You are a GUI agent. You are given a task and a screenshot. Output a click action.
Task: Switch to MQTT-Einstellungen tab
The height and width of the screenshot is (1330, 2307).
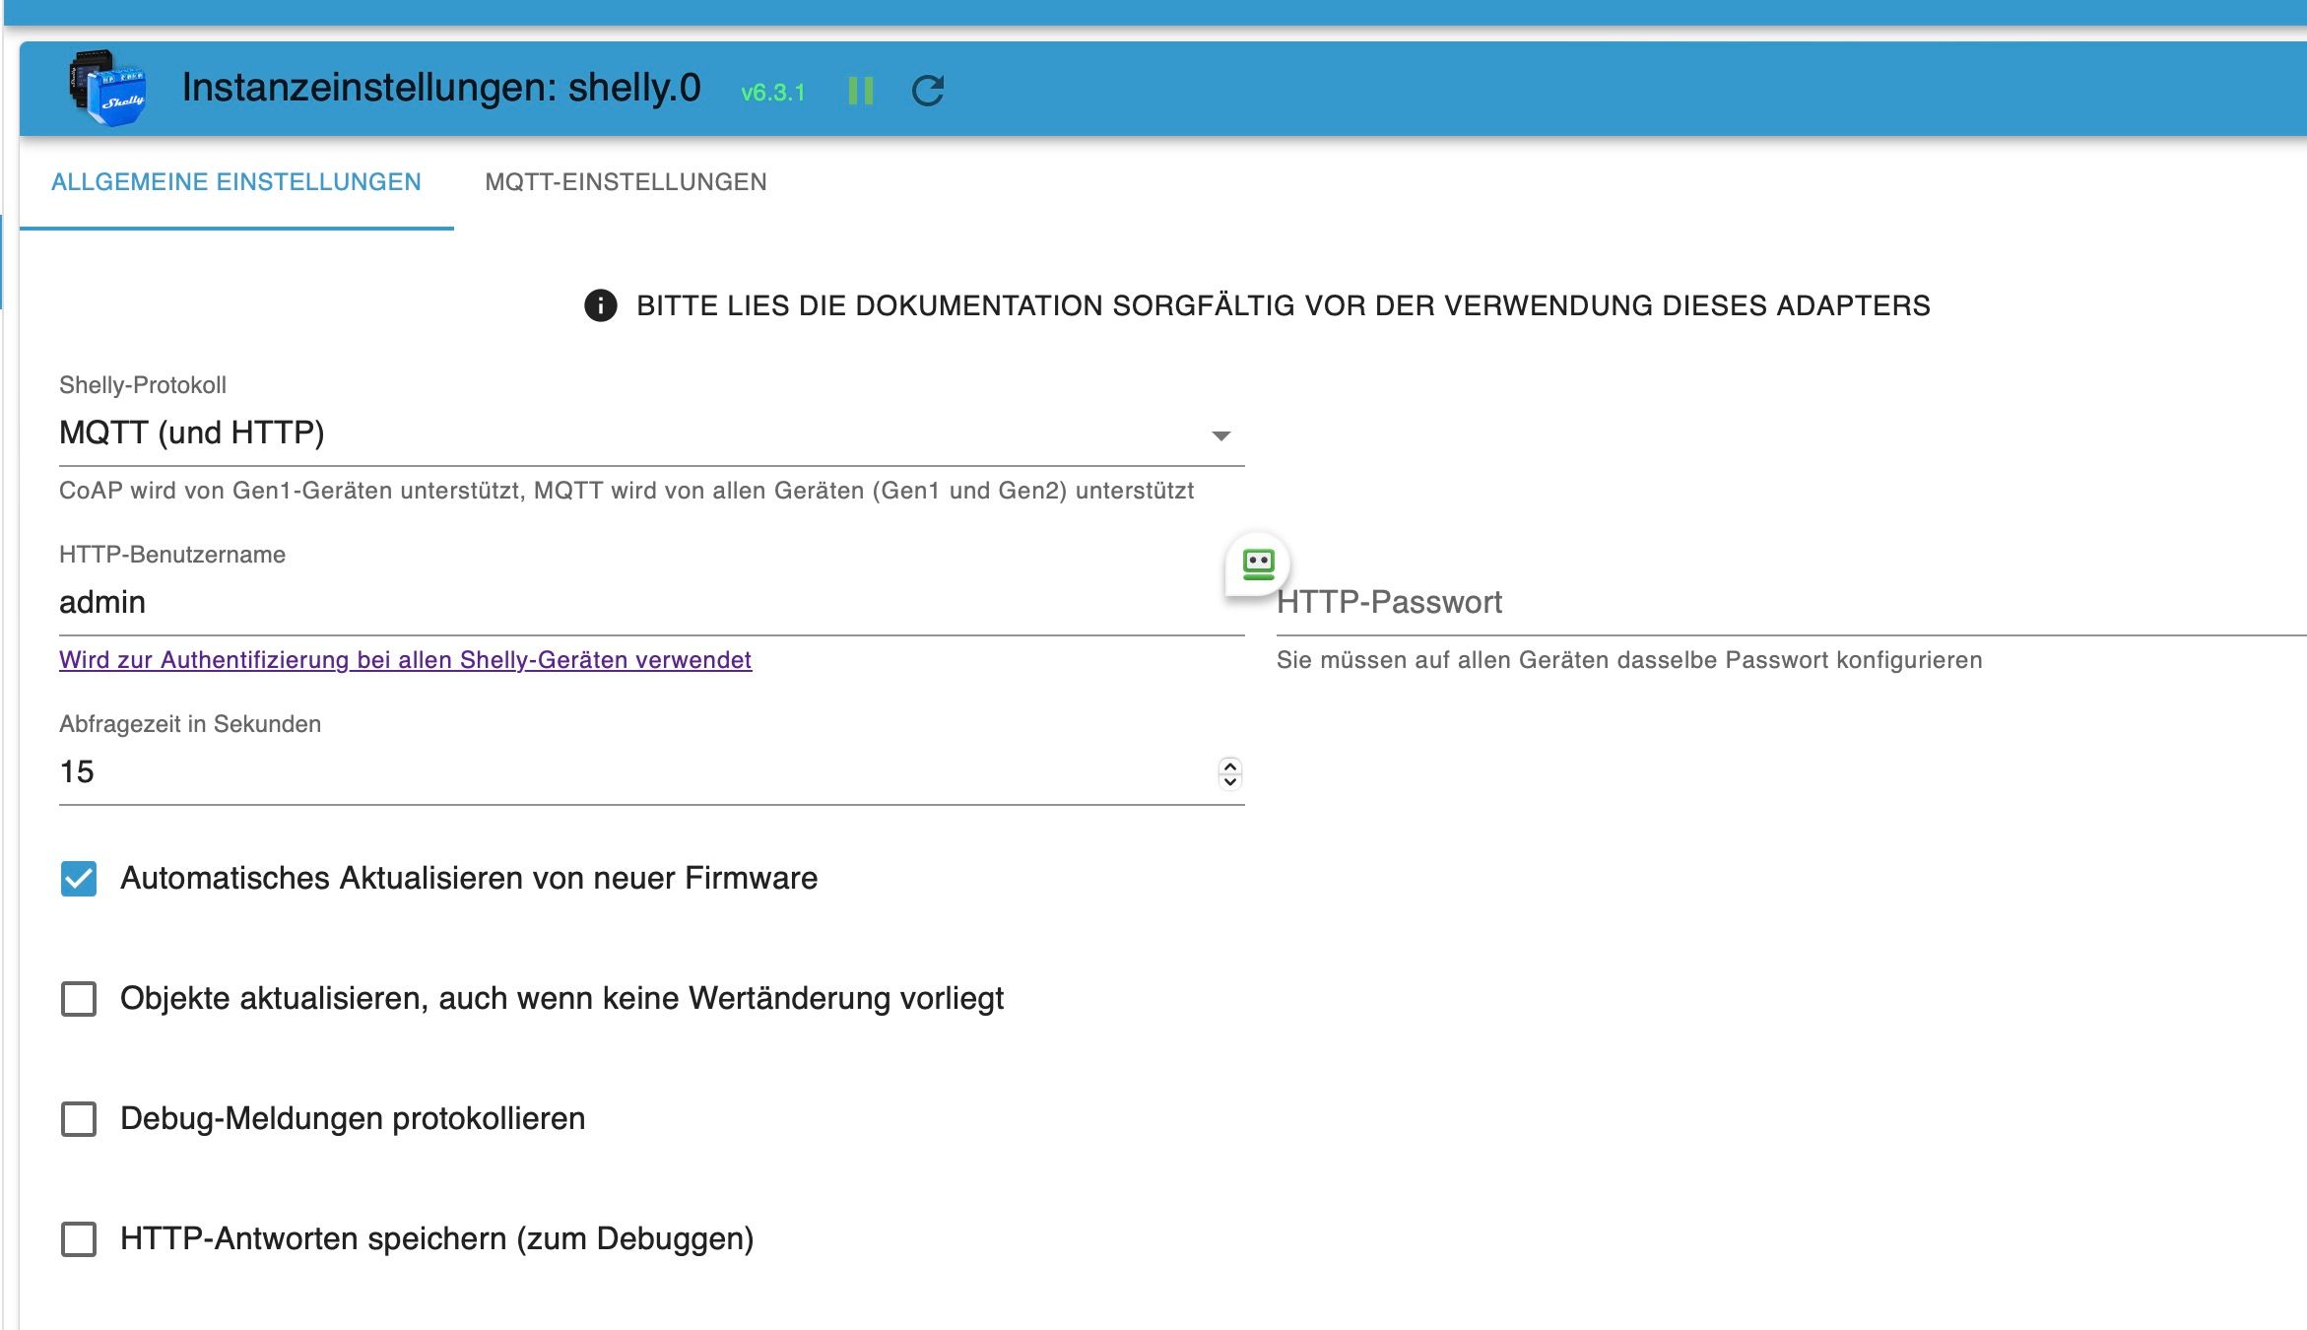(626, 182)
